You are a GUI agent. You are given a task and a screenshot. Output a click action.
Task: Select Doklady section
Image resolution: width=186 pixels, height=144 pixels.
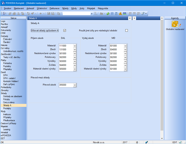click(4, 36)
